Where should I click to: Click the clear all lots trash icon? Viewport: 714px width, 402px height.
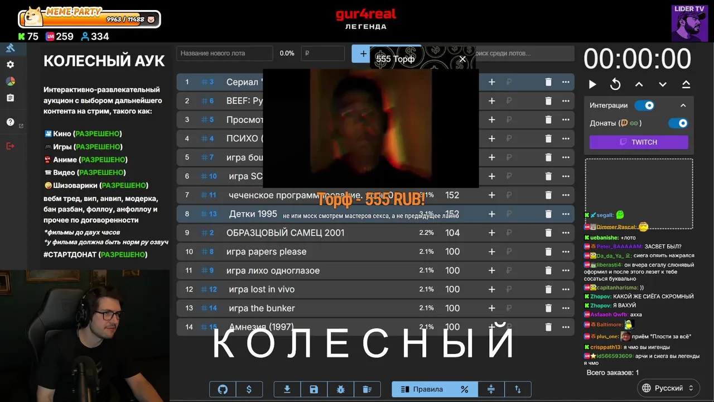point(366,389)
